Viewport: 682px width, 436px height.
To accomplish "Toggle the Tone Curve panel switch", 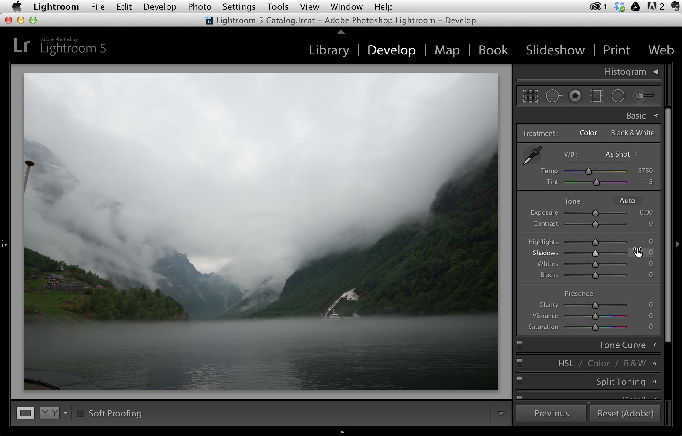I will (x=519, y=344).
